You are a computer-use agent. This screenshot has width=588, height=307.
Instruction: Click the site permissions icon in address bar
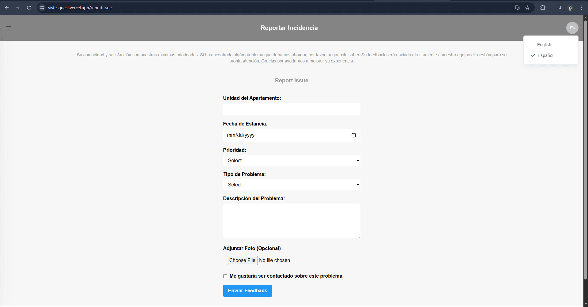(42, 8)
